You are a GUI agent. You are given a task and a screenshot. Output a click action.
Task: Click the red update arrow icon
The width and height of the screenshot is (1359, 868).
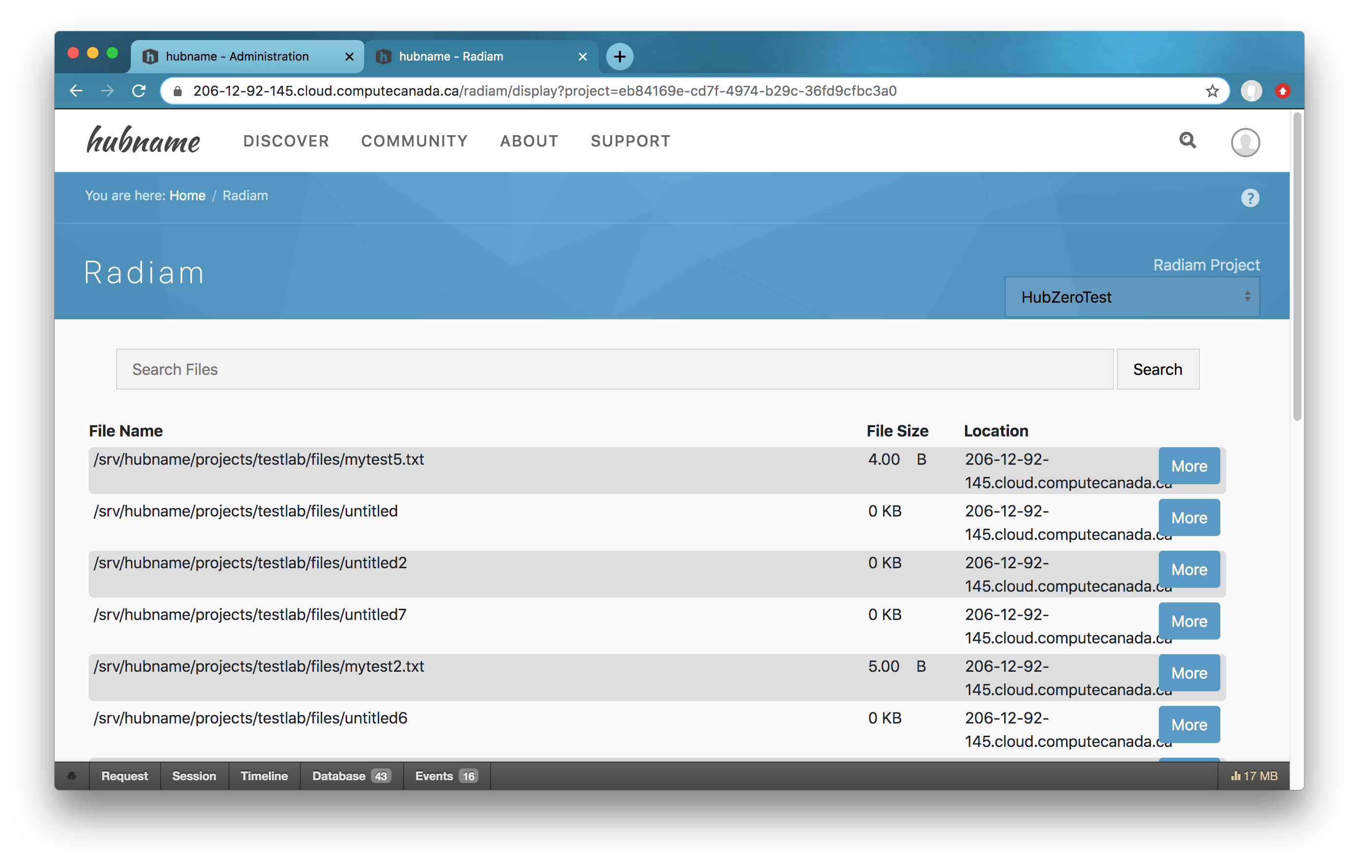click(1283, 91)
